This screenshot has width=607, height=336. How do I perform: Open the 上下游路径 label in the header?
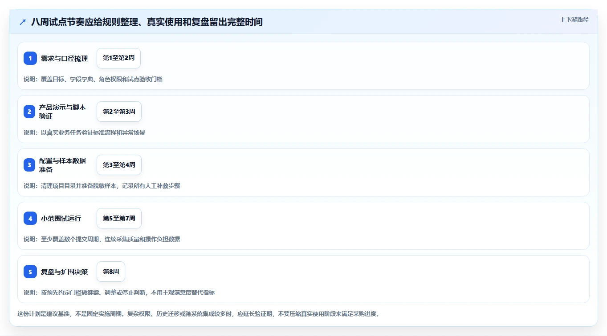pos(574,20)
